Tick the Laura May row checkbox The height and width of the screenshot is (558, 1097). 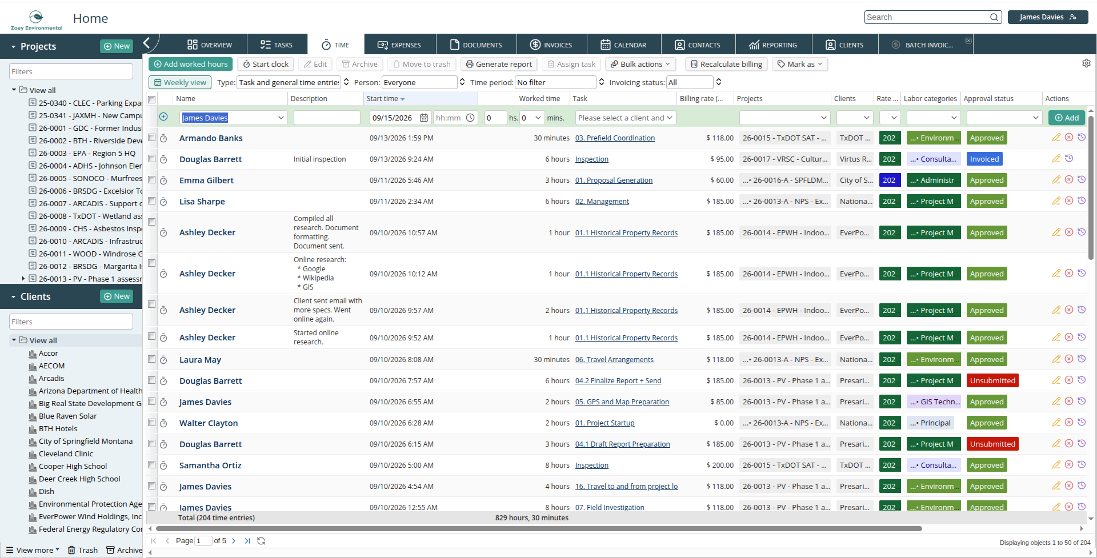(x=152, y=359)
